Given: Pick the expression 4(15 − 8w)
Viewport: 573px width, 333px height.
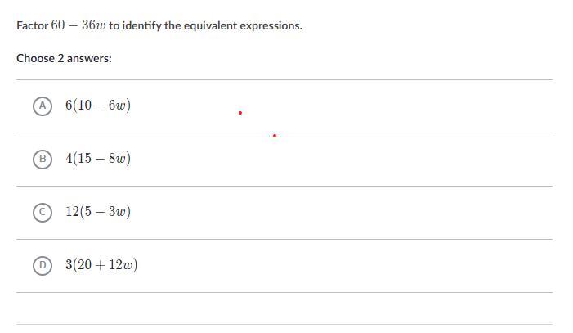Looking at the screenshot, I should pos(98,159).
